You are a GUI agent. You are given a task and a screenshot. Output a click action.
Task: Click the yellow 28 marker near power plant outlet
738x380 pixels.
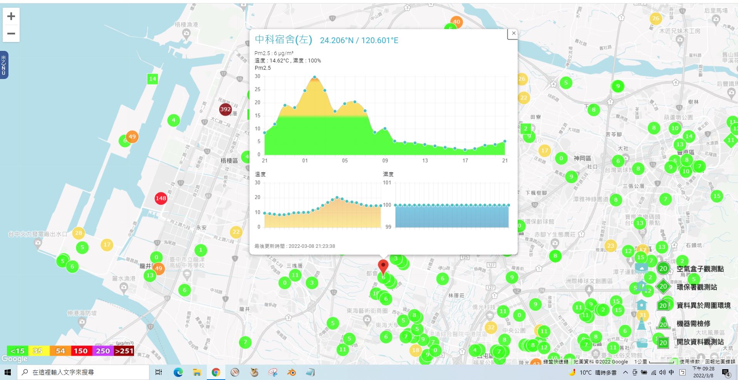tap(79, 233)
